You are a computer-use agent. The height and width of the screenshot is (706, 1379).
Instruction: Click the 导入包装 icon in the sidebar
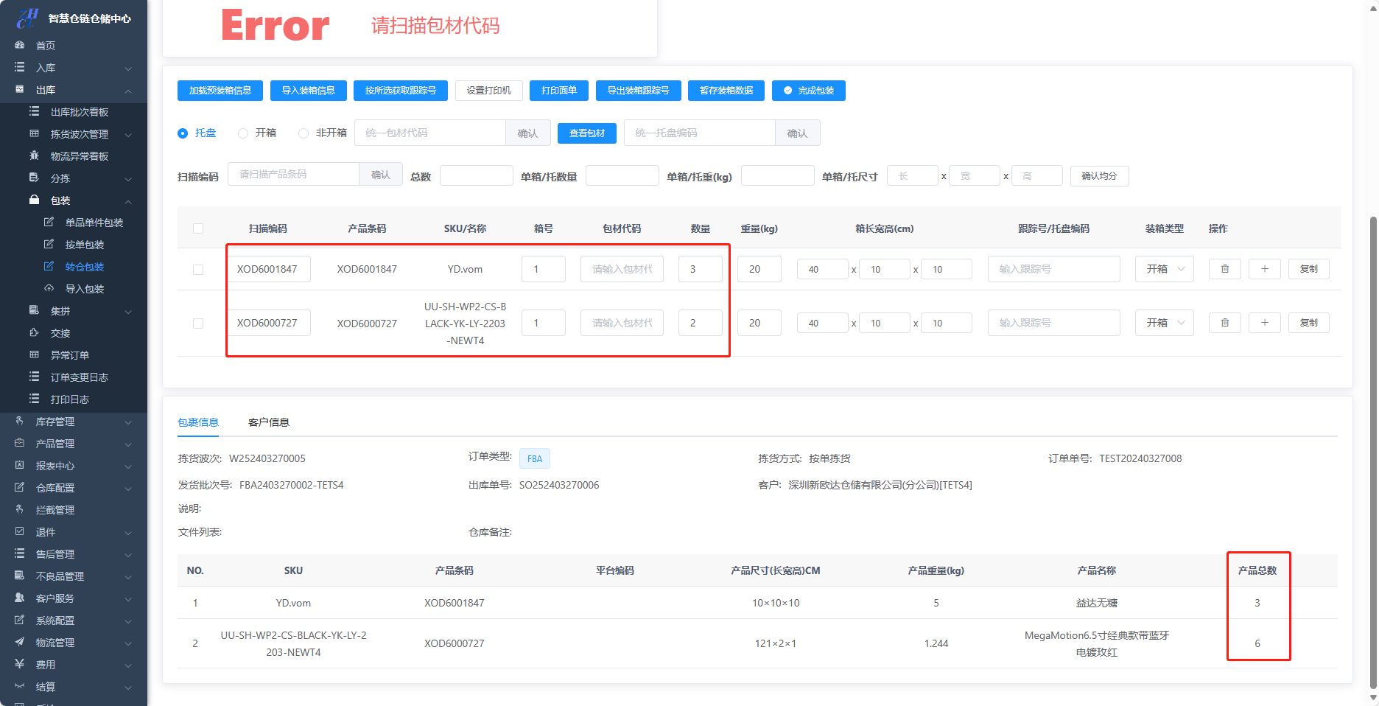pyautogui.click(x=49, y=289)
